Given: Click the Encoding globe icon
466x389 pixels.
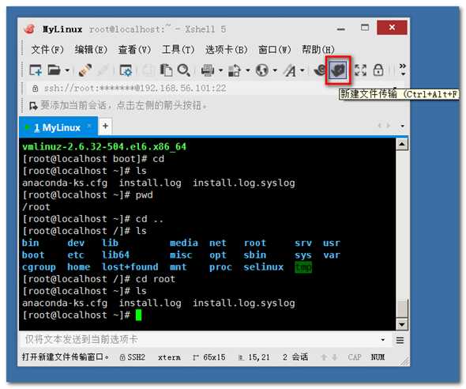Looking at the screenshot, I should tap(262, 70).
